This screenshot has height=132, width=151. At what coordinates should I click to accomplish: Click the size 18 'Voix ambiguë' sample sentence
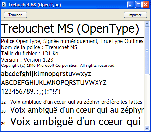77,110
